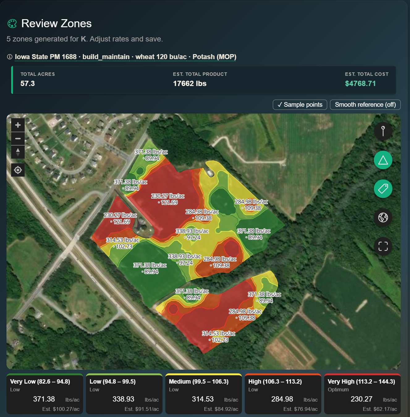The image size is (410, 417).
Task: Click Est. $76.94/ac on High card
Action: (x=301, y=409)
